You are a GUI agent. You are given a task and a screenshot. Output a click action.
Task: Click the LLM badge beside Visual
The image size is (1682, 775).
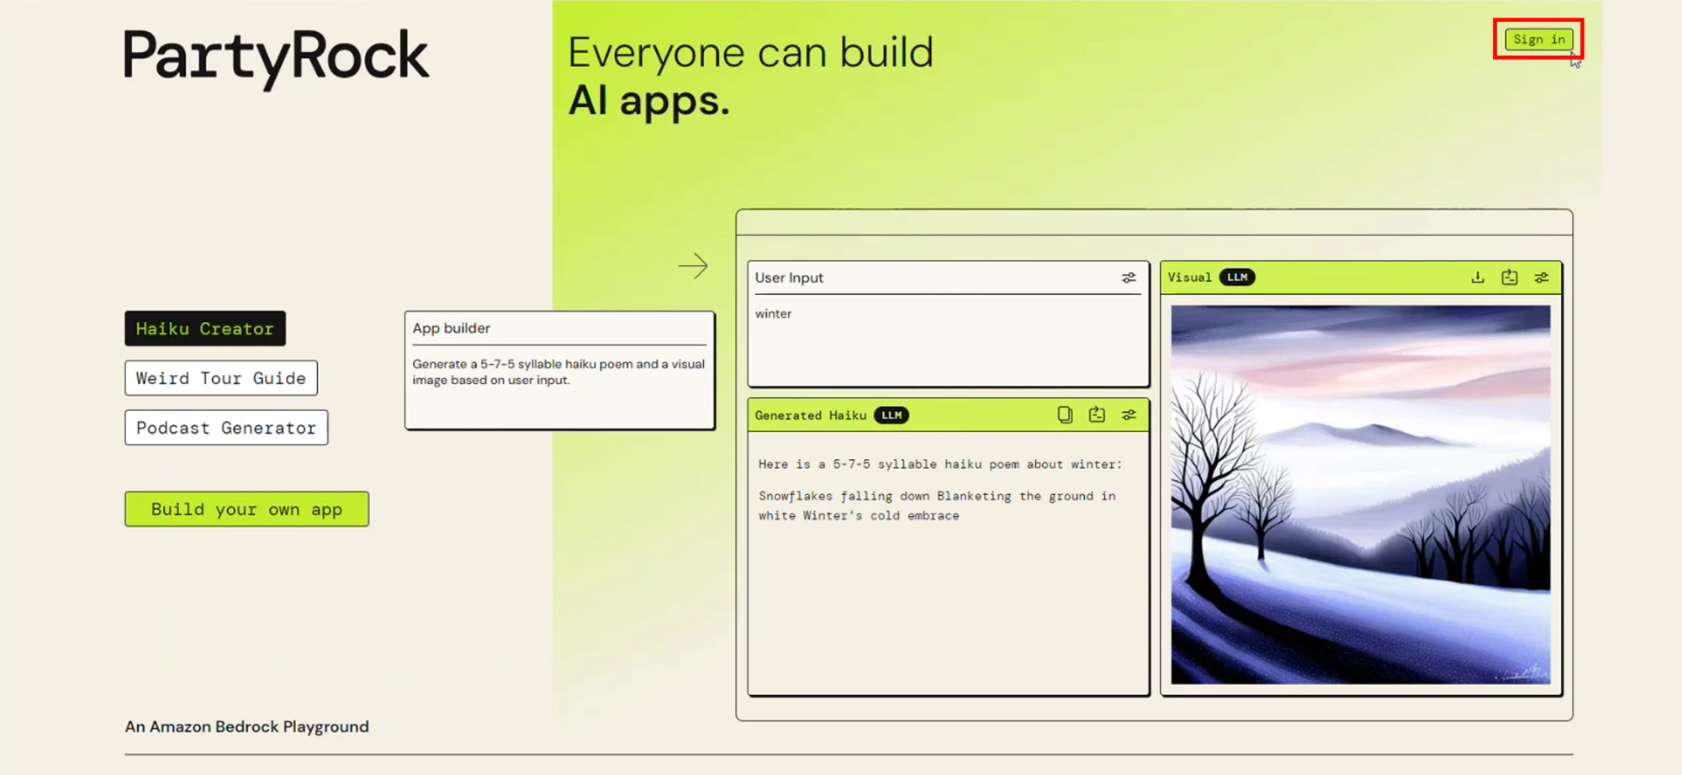pyautogui.click(x=1237, y=277)
